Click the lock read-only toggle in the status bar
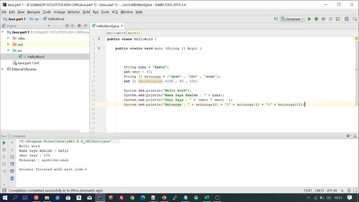The width and height of the screenshot is (359, 202). pos(342,191)
